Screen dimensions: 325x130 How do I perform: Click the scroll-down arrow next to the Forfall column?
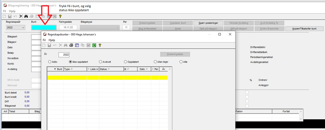[x=301, y=119]
